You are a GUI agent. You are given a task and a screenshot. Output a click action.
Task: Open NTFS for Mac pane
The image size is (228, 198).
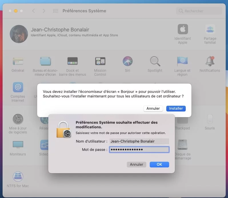18,177
